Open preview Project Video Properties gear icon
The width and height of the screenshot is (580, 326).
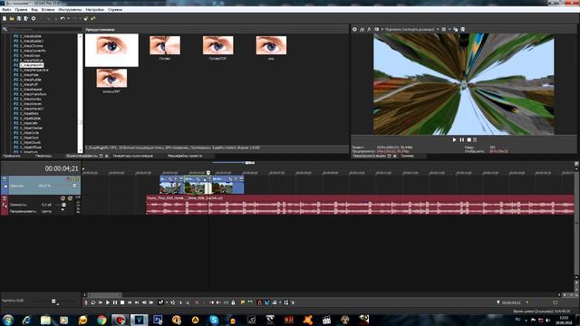(354, 29)
